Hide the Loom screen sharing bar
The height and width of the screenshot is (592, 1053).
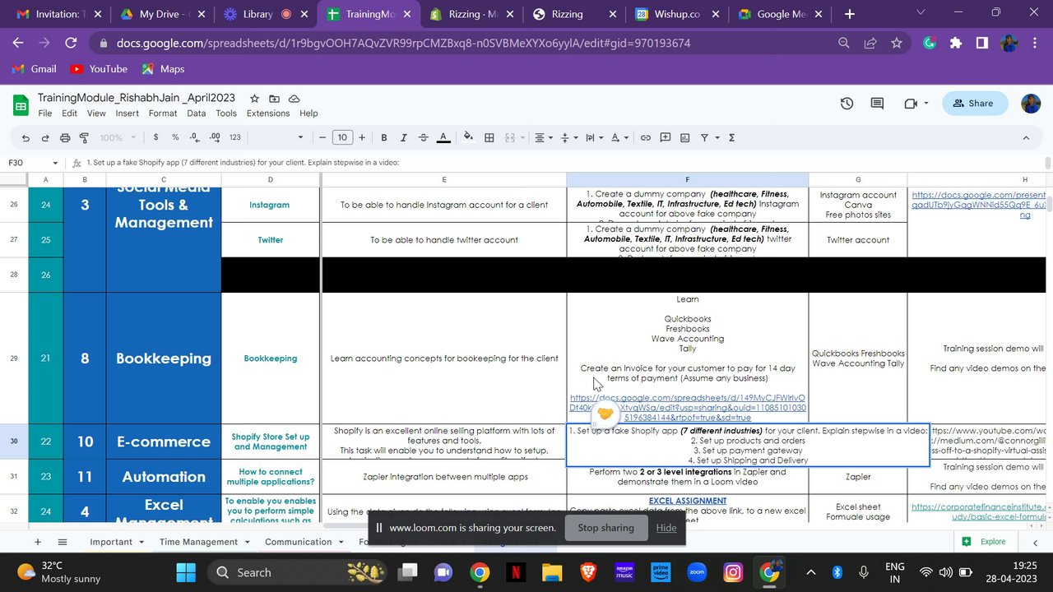[666, 528]
